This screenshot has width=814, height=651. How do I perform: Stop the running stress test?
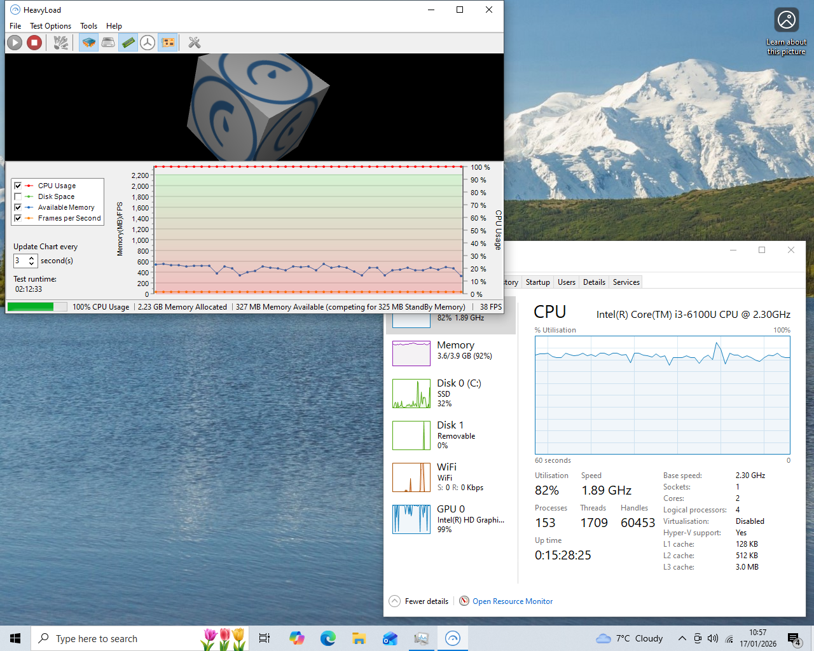[34, 43]
